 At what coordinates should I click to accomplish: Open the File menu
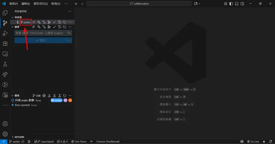(x=13, y=4)
